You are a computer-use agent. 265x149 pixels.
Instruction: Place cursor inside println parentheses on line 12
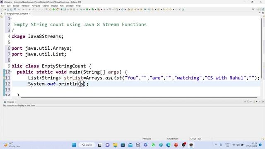[82, 84]
